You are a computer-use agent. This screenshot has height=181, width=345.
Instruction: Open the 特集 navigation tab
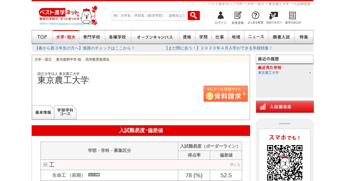(x=304, y=37)
